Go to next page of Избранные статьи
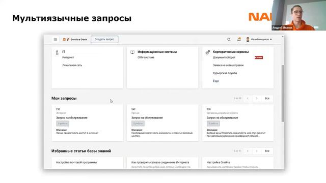Screen dimensions: 326x183 point(257,151)
